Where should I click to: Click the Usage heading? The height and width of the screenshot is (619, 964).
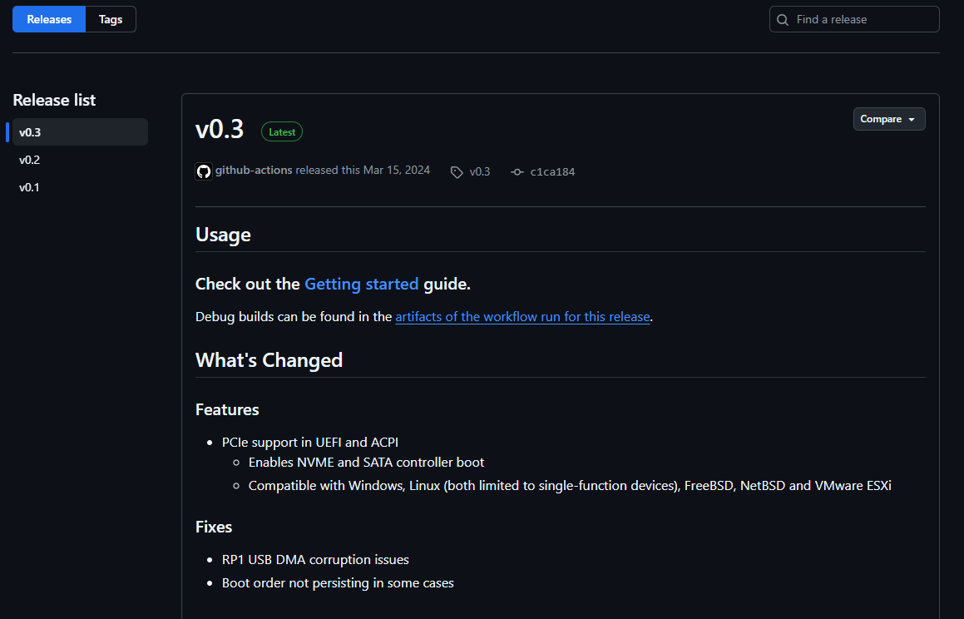223,235
